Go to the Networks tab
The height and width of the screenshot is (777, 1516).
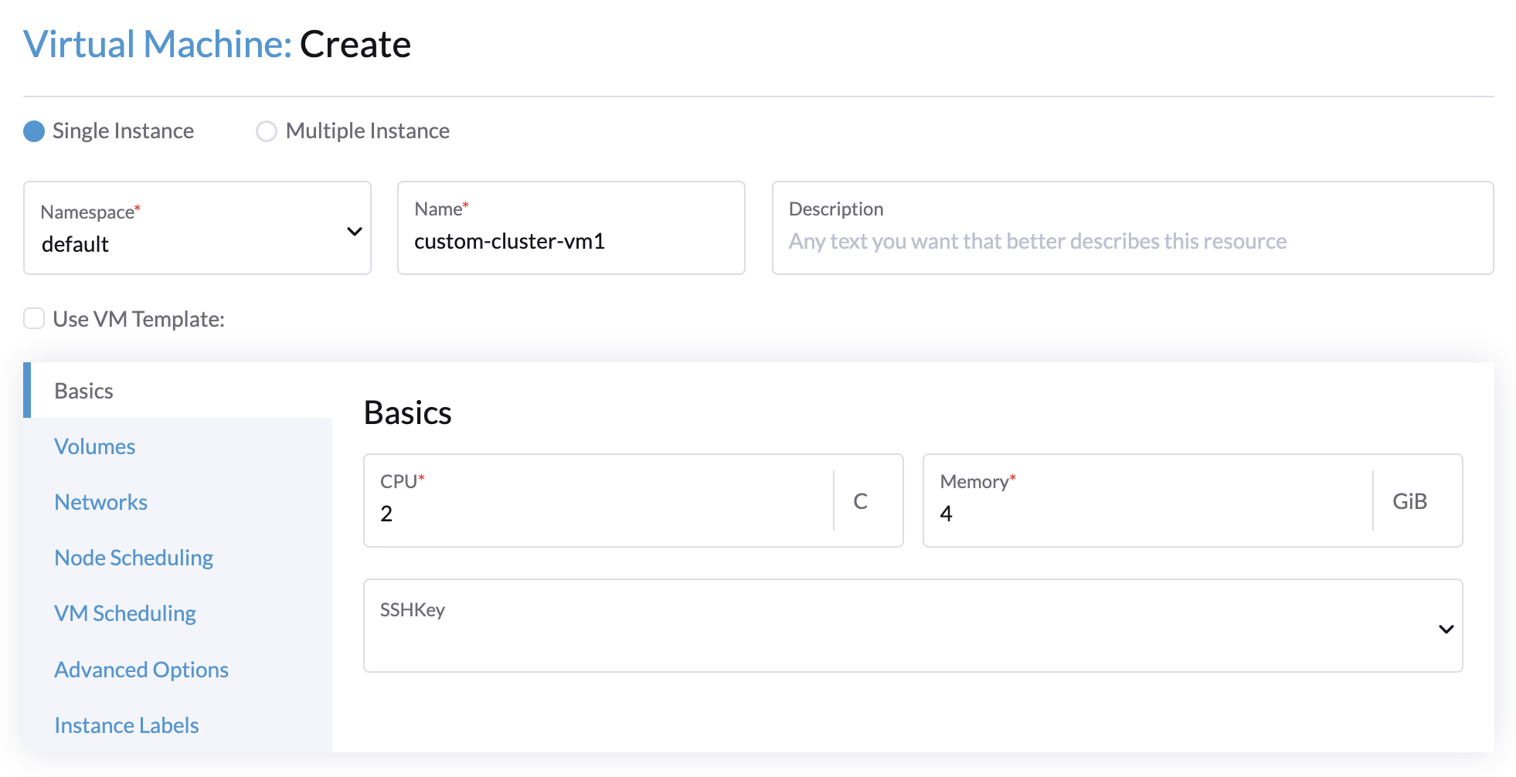tap(100, 502)
